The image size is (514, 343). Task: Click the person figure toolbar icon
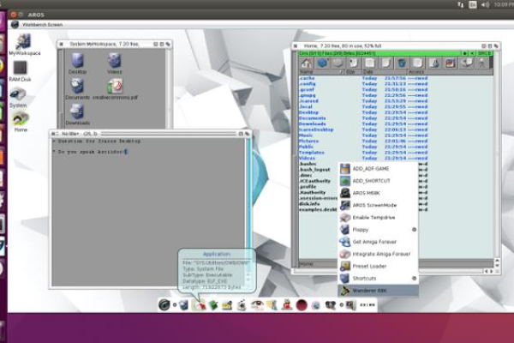click(x=481, y=63)
